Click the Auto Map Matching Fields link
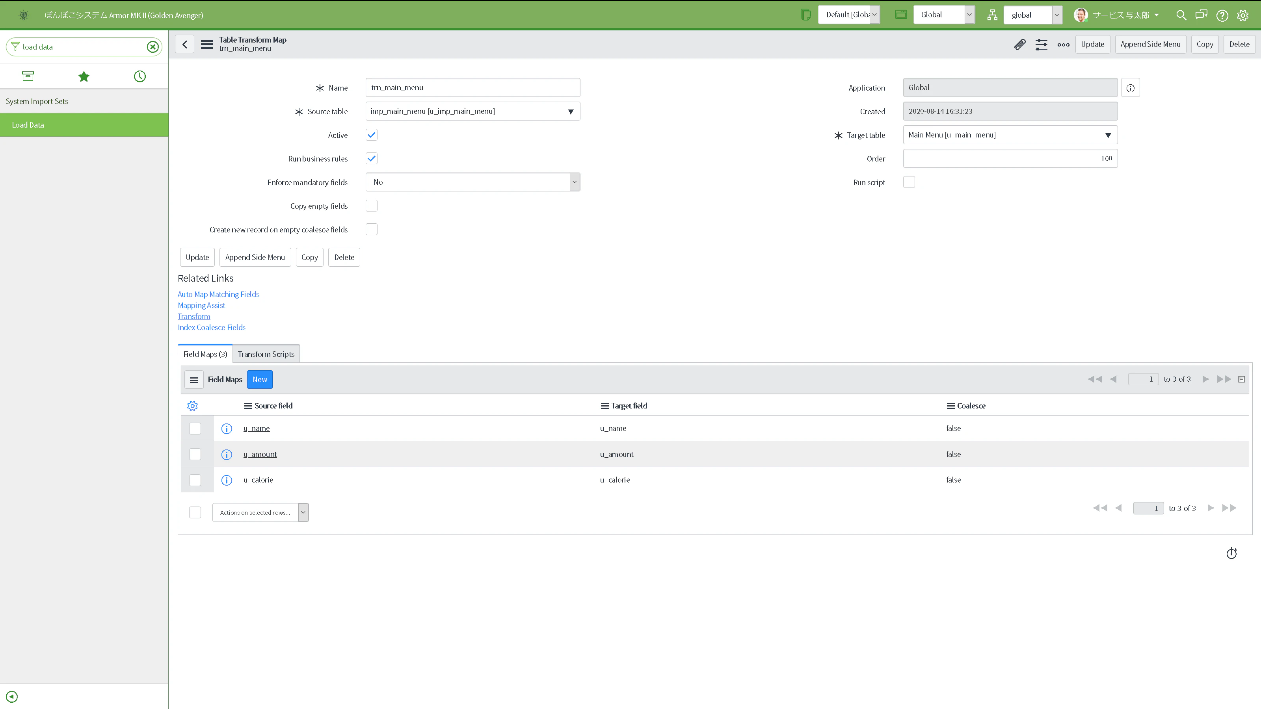The image size is (1261, 709). [218, 294]
